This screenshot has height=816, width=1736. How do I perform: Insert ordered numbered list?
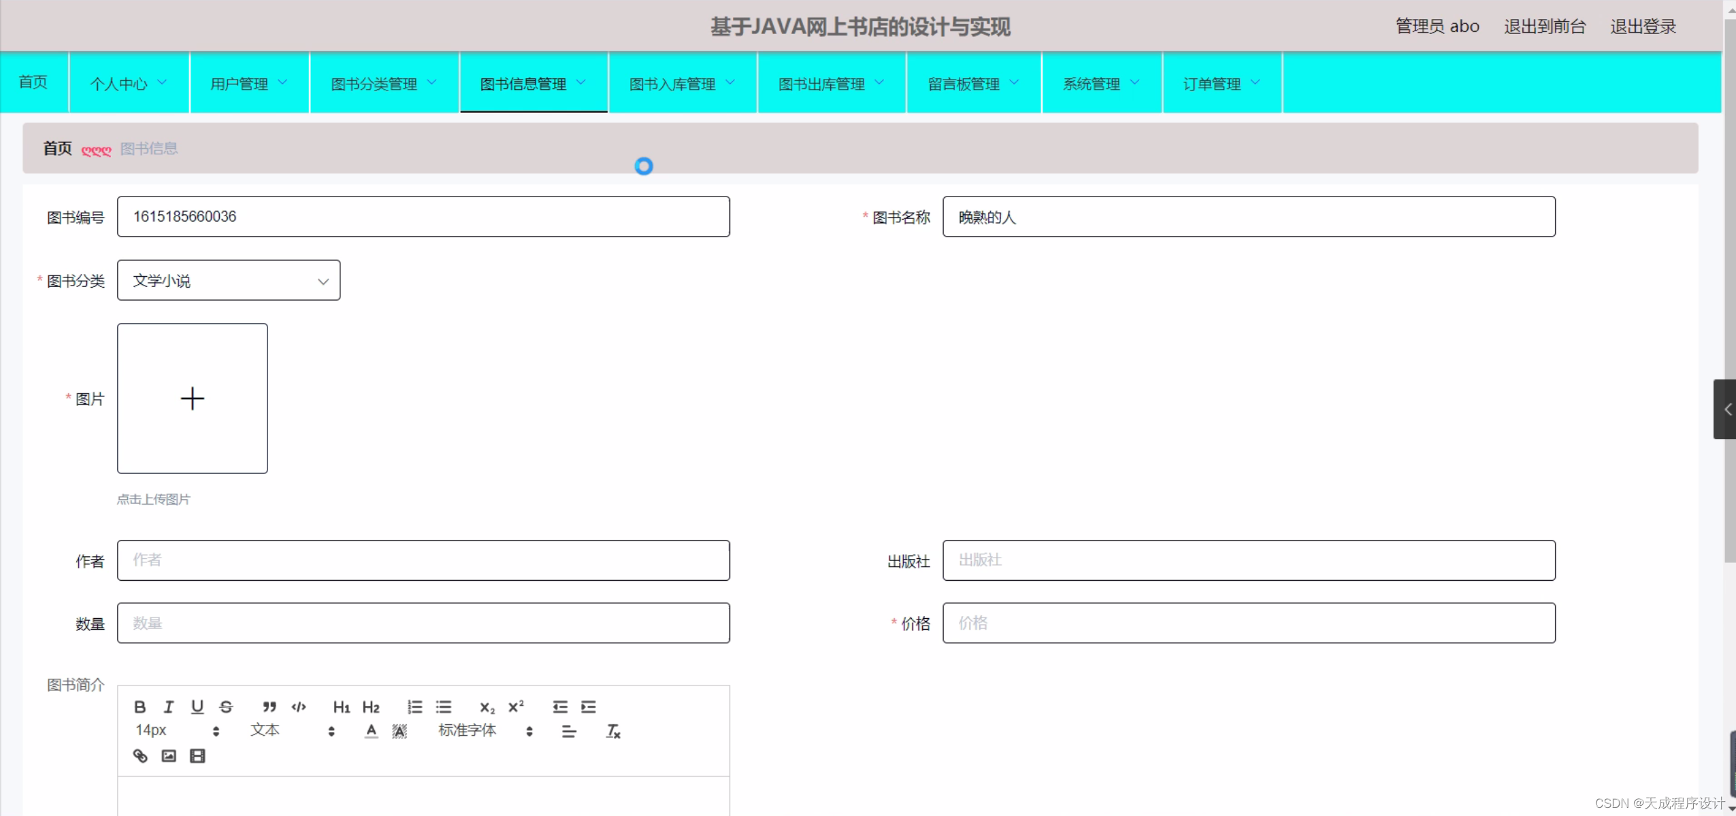tap(414, 707)
